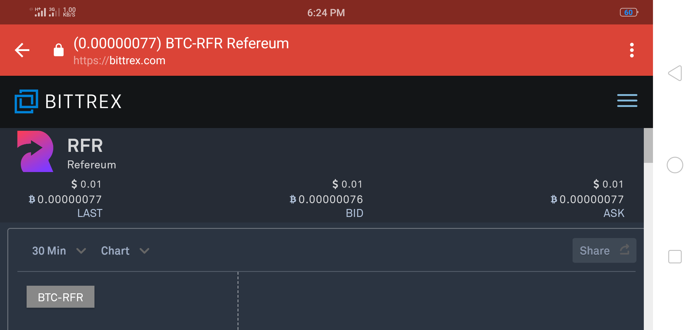The width and height of the screenshot is (697, 330).
Task: Click the Share button
Action: [604, 251]
